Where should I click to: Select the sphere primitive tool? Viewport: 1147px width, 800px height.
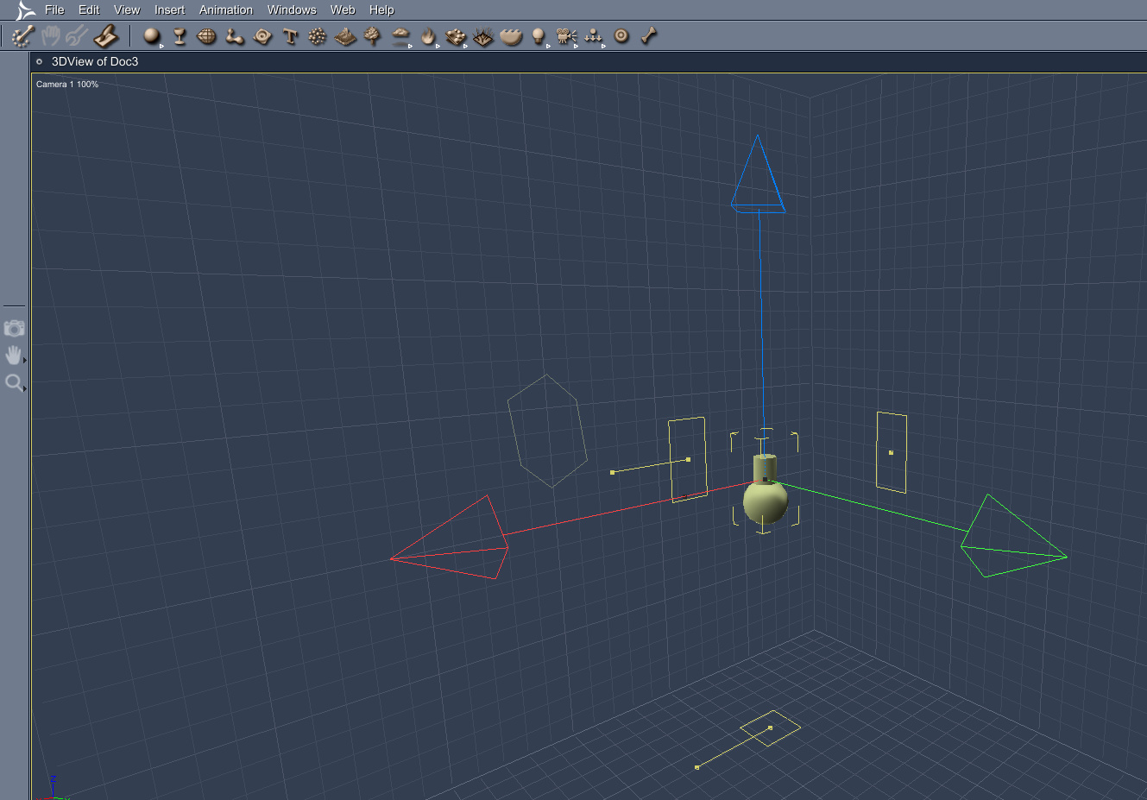tap(152, 35)
